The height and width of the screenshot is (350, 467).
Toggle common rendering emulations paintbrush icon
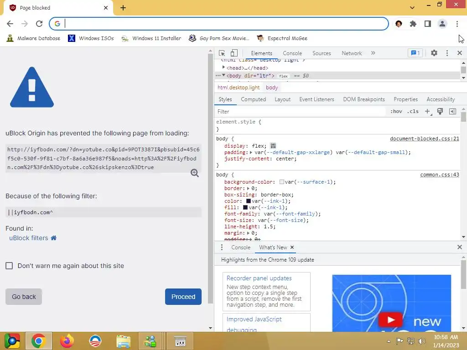click(440, 111)
